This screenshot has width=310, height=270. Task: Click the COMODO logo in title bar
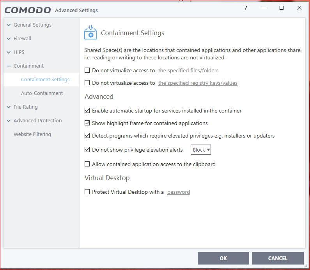27,10
